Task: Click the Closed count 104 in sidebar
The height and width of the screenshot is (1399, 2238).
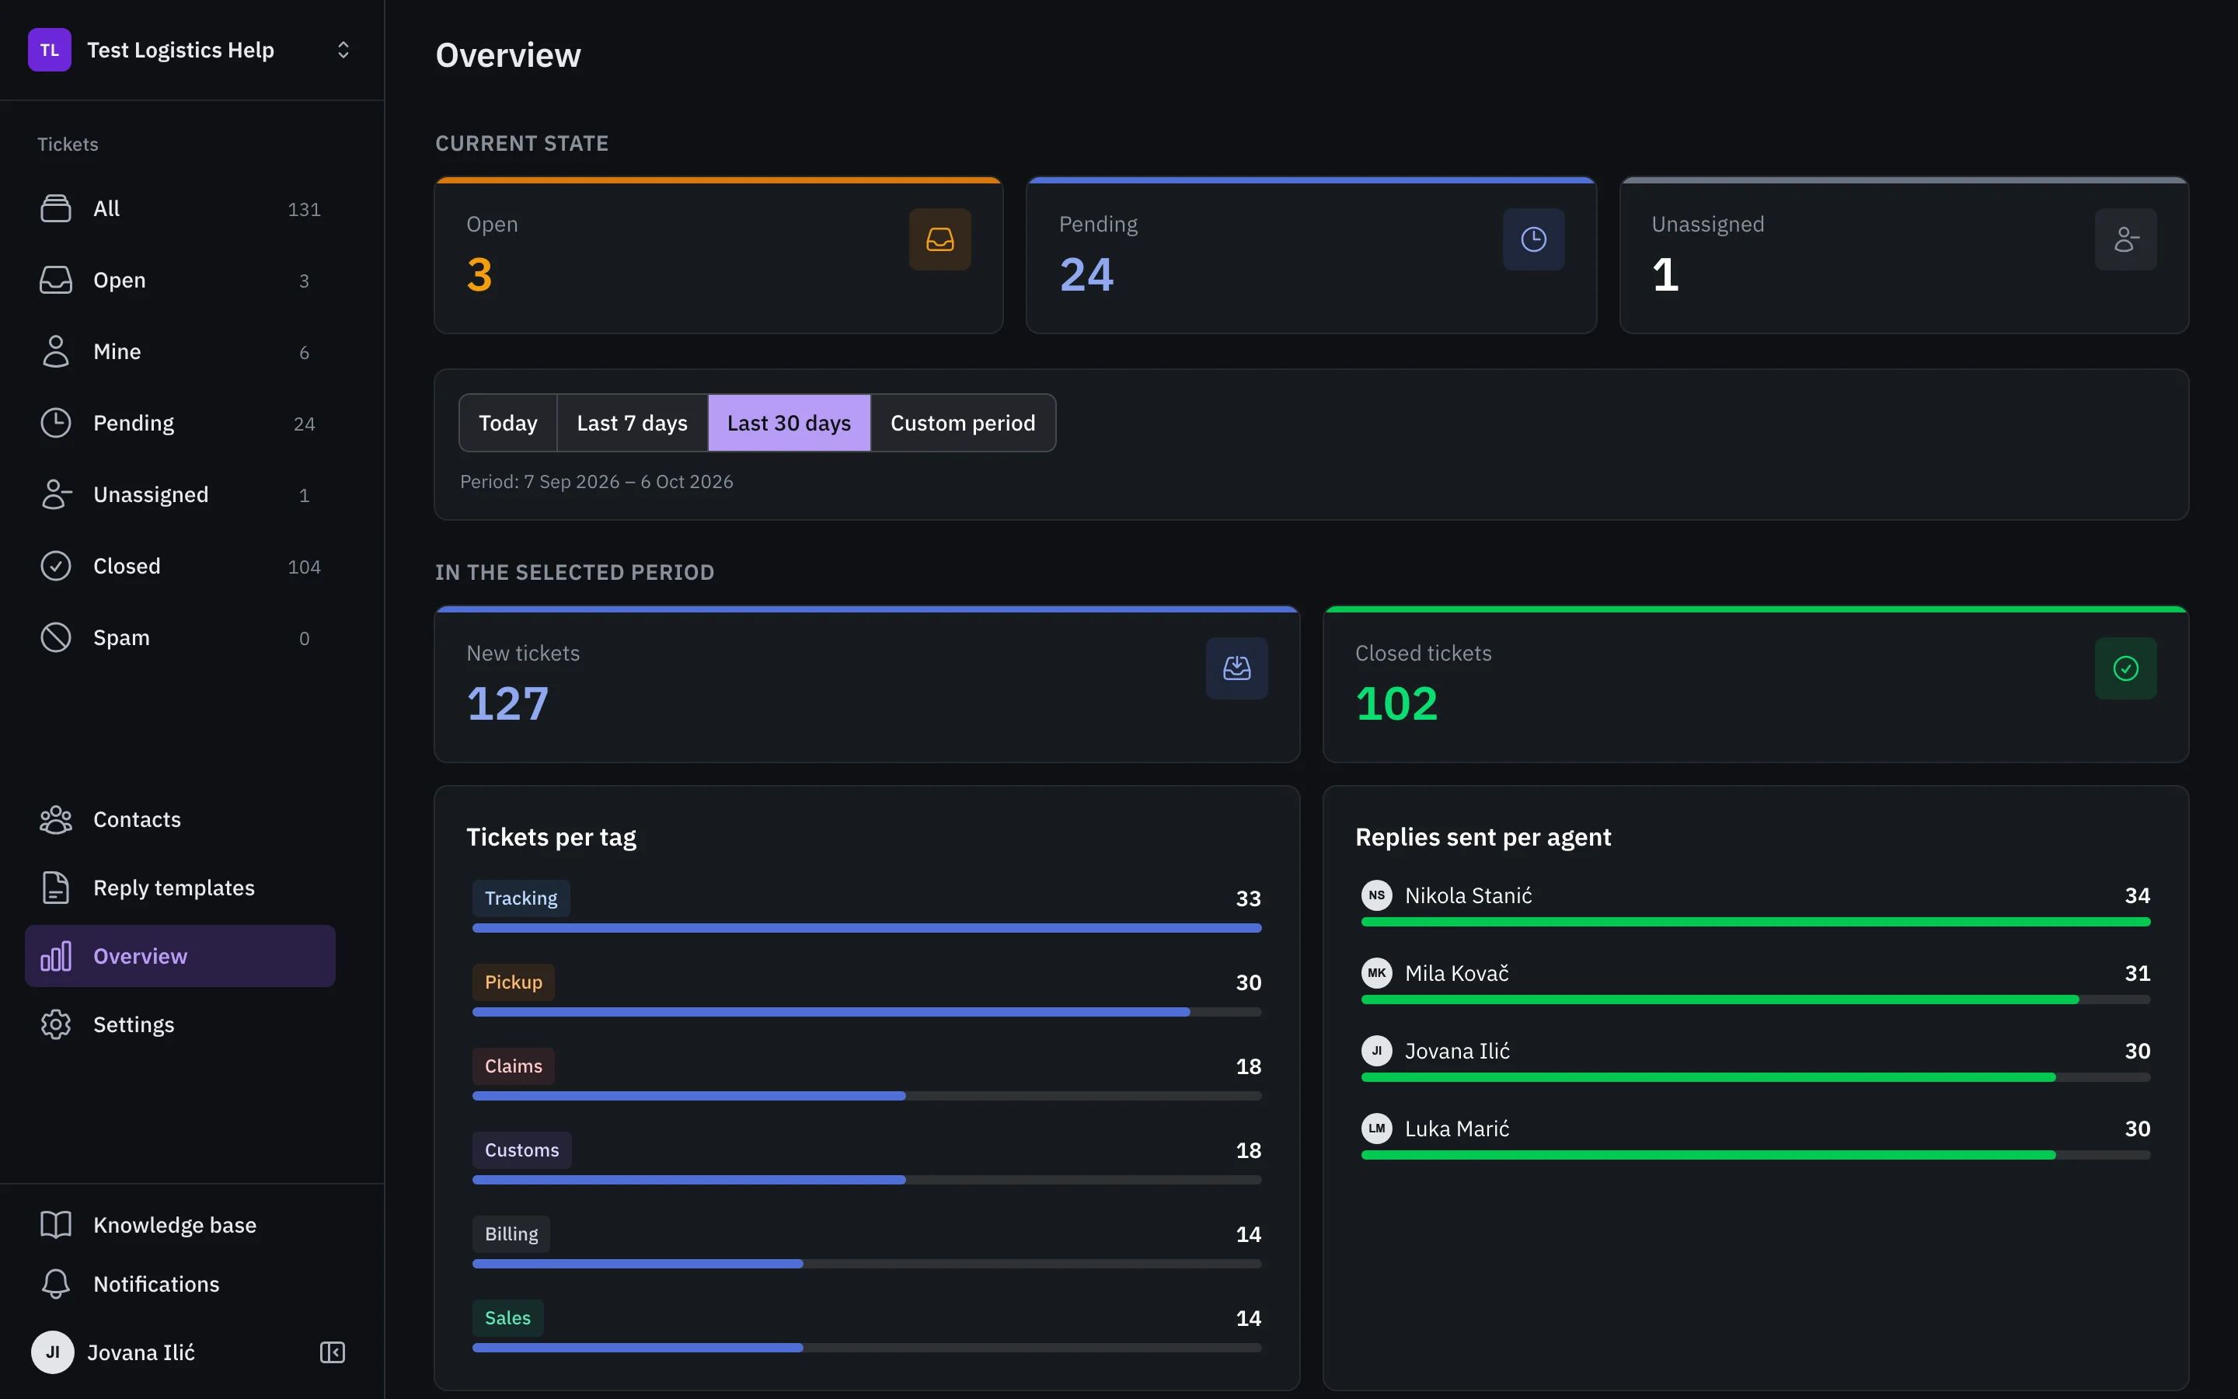Action: [x=305, y=567]
